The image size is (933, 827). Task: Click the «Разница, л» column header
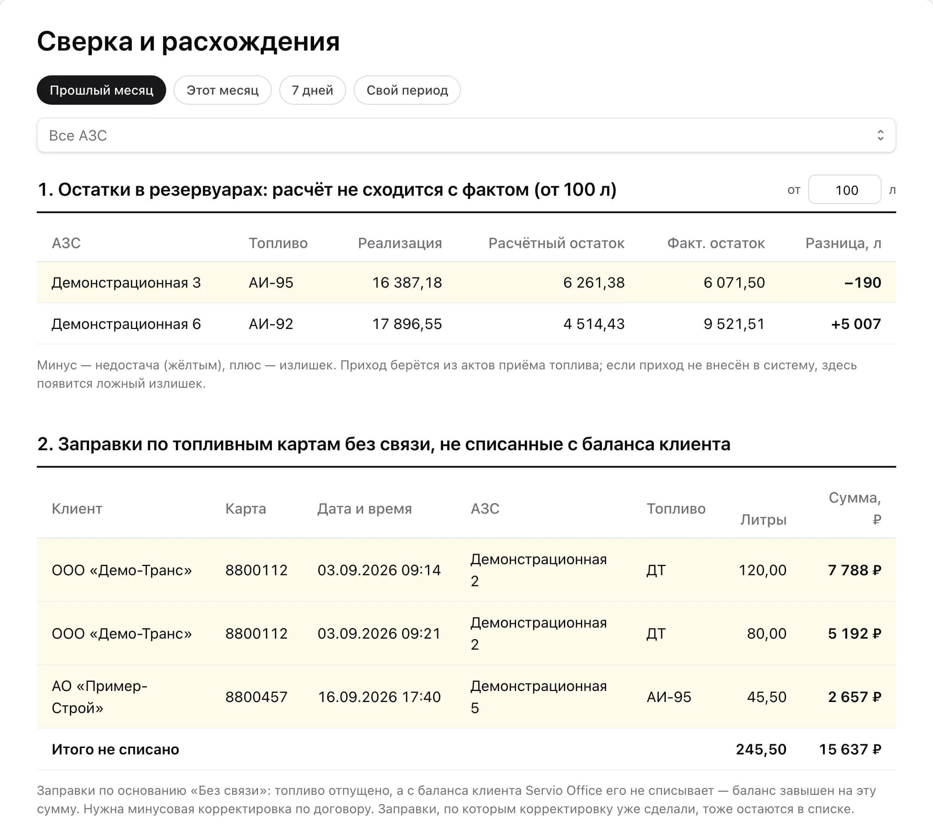pos(843,243)
